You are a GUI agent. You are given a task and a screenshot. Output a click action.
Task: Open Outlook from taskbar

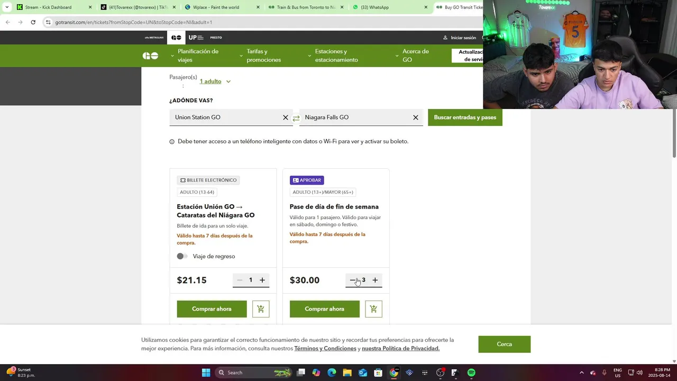[363, 373]
